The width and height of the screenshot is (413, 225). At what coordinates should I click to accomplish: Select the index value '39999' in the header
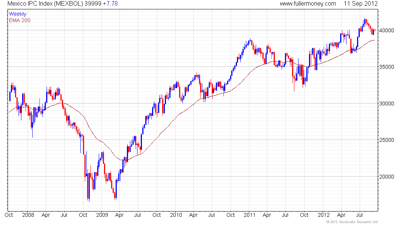tap(93, 4)
